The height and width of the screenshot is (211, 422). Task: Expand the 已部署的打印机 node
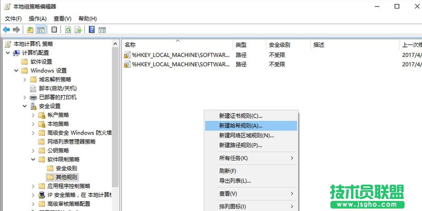pos(25,97)
